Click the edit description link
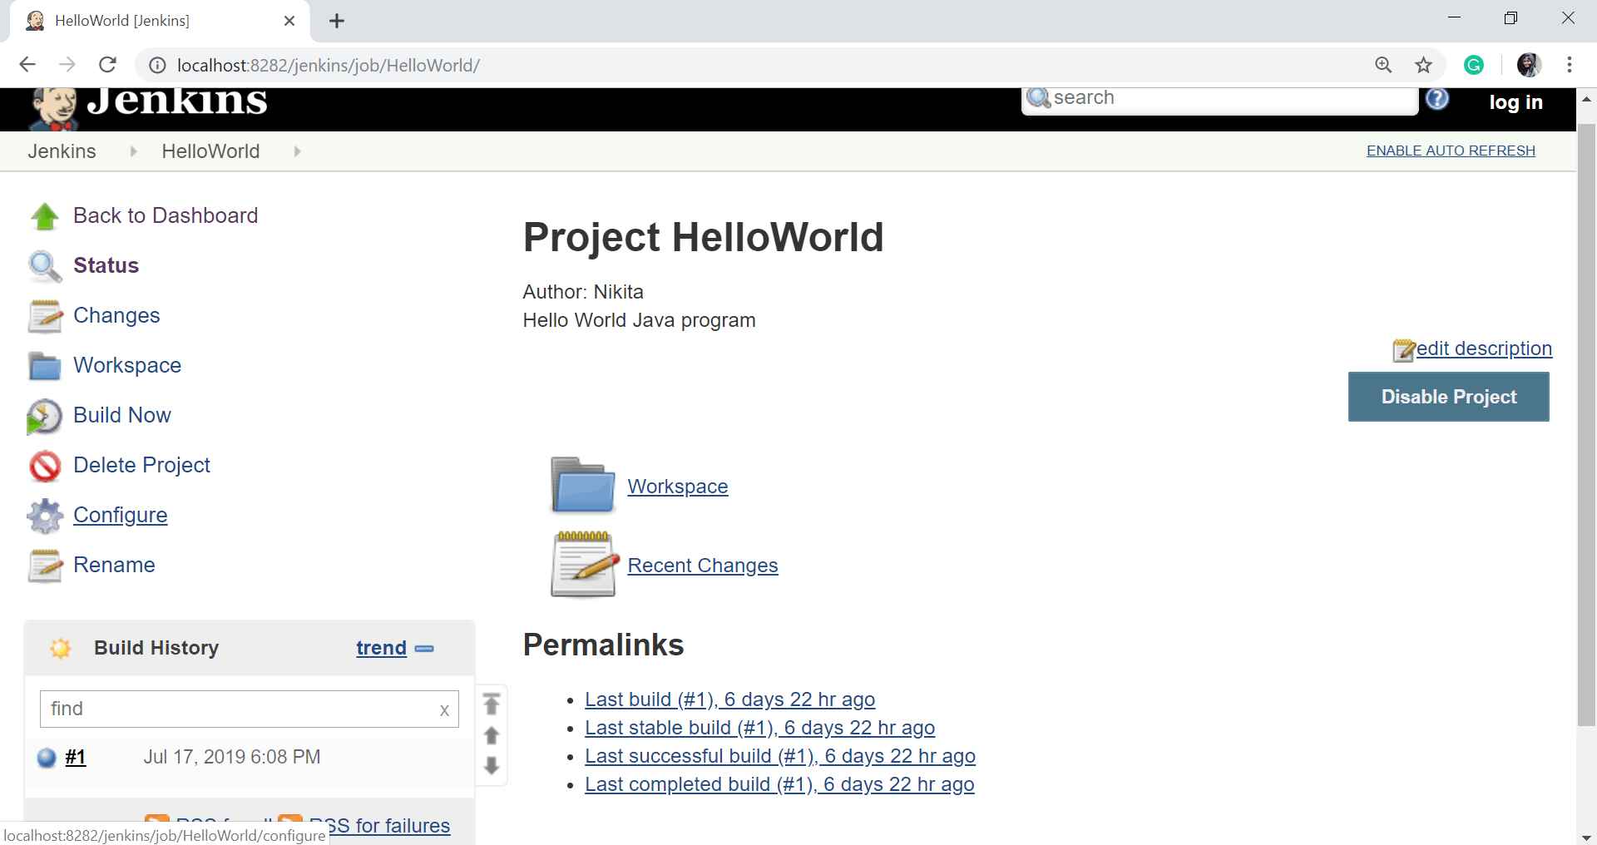The width and height of the screenshot is (1597, 845). click(x=1484, y=348)
